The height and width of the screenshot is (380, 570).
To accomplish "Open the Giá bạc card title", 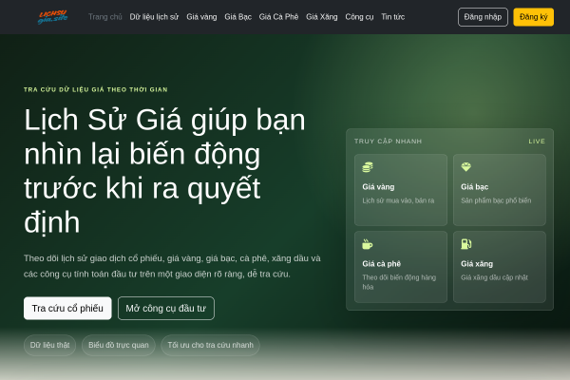I will (x=475, y=187).
